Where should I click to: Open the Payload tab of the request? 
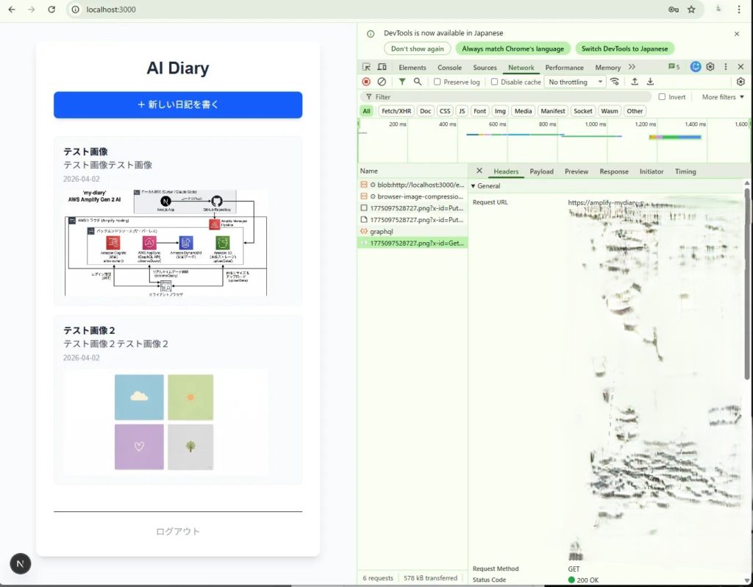click(x=541, y=171)
